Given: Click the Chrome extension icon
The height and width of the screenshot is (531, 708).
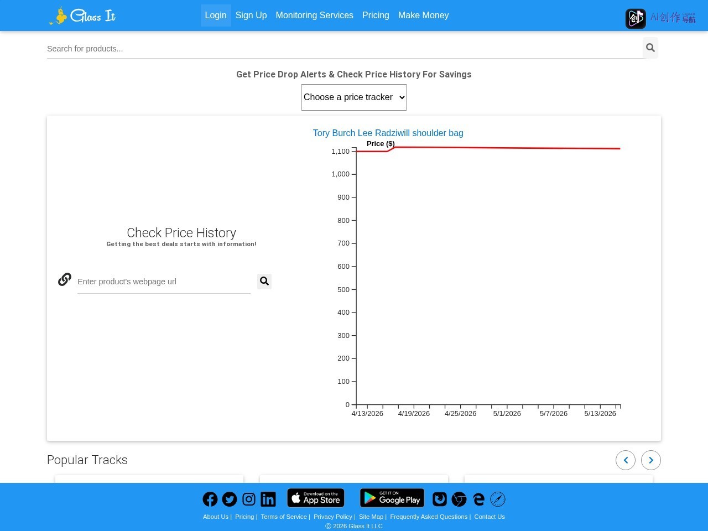Looking at the screenshot, I should point(459,499).
